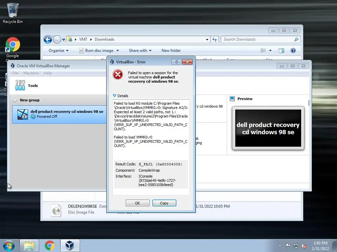Open Windows Explorer from the taskbar
Image resolution: width=337 pixels, height=252 pixels.
[29, 245]
